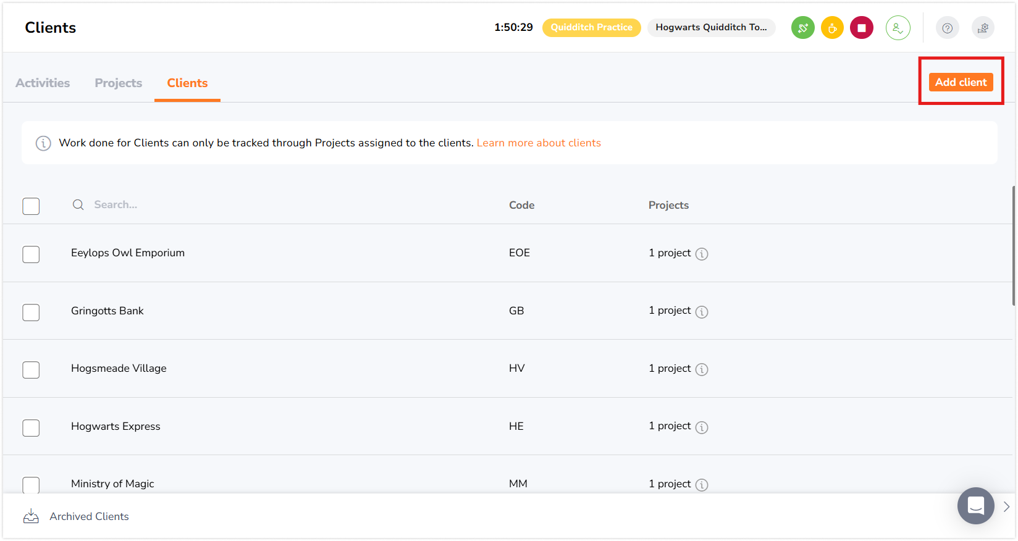
Task: Open the what's new megaphone gear icon
Action: [983, 28]
